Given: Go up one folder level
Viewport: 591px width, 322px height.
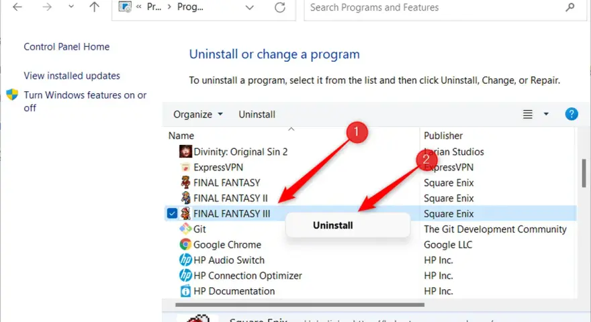Looking at the screenshot, I should pos(94,7).
